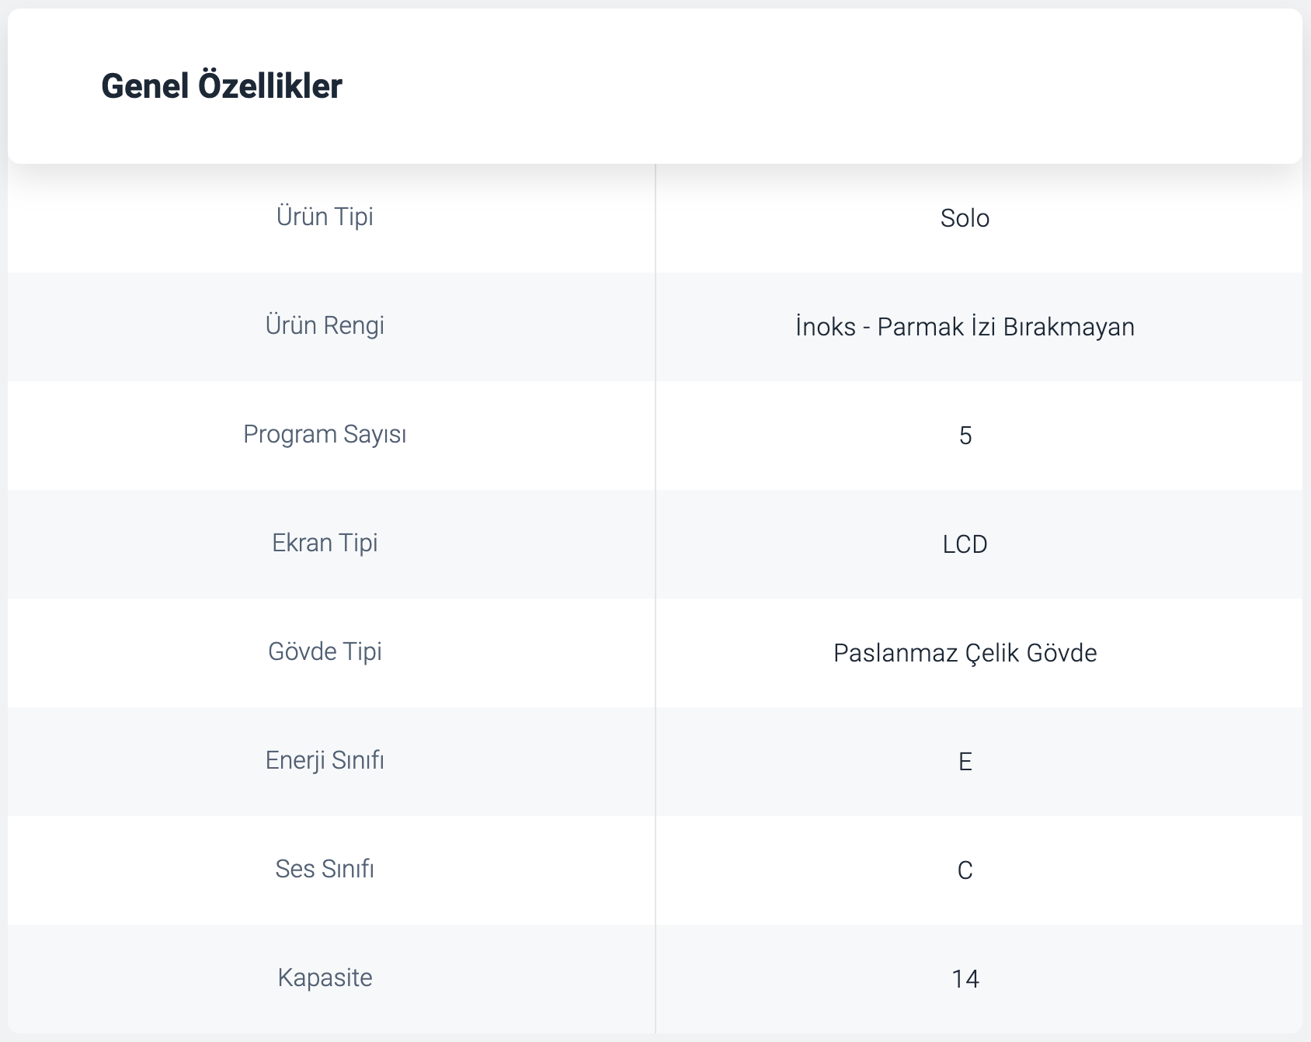1311x1042 pixels.
Task: Select the Ürün Rengi label
Action: click(x=325, y=325)
